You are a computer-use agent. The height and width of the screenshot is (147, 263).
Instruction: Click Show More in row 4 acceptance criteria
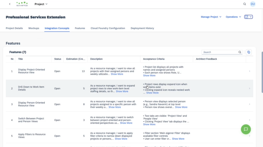pos(149,124)
